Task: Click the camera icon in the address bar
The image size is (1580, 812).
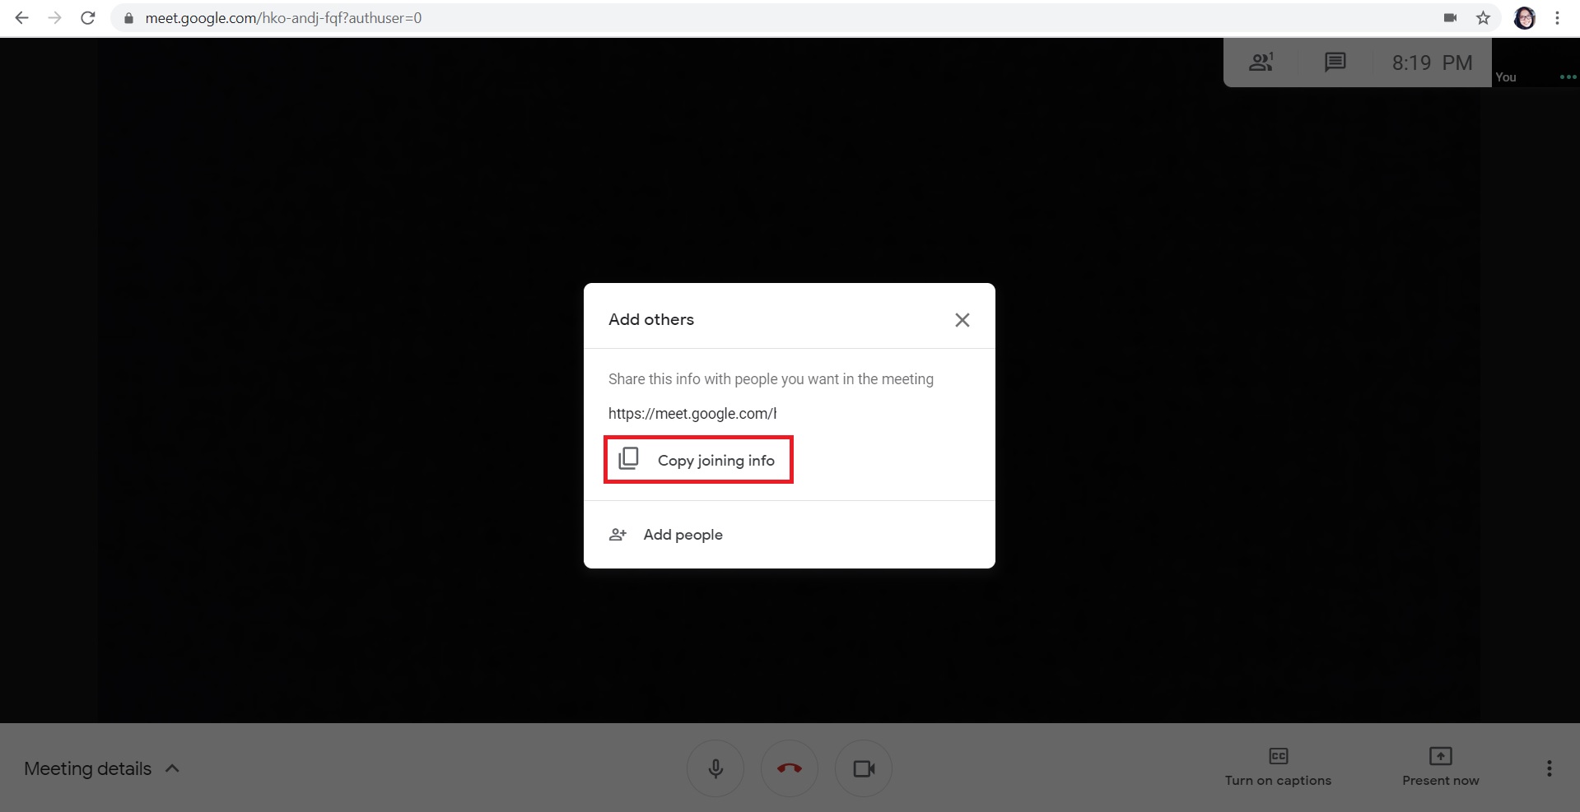Action: coord(1451,17)
